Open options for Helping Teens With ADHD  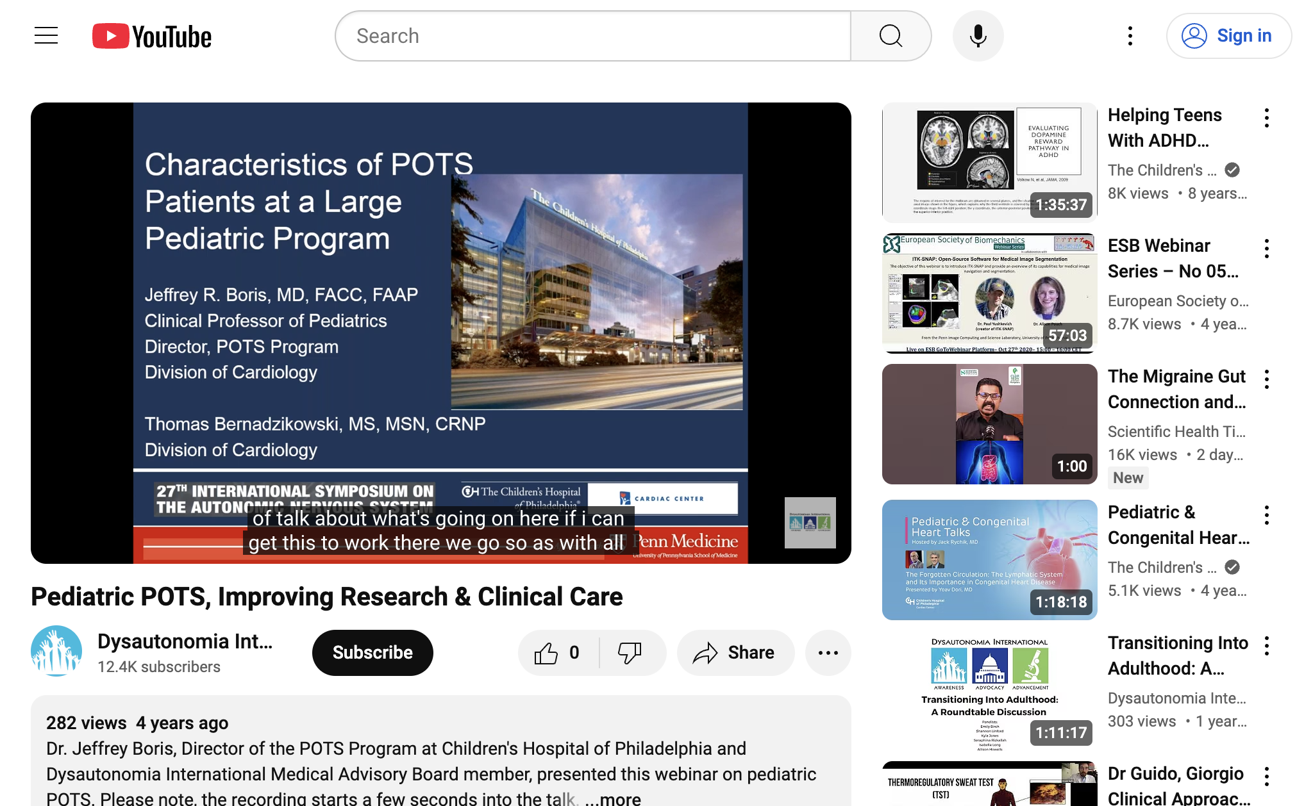point(1266,118)
